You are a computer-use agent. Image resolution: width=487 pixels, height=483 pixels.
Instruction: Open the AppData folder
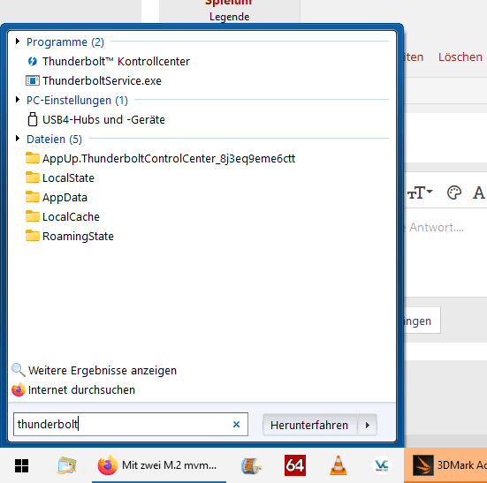point(57,197)
